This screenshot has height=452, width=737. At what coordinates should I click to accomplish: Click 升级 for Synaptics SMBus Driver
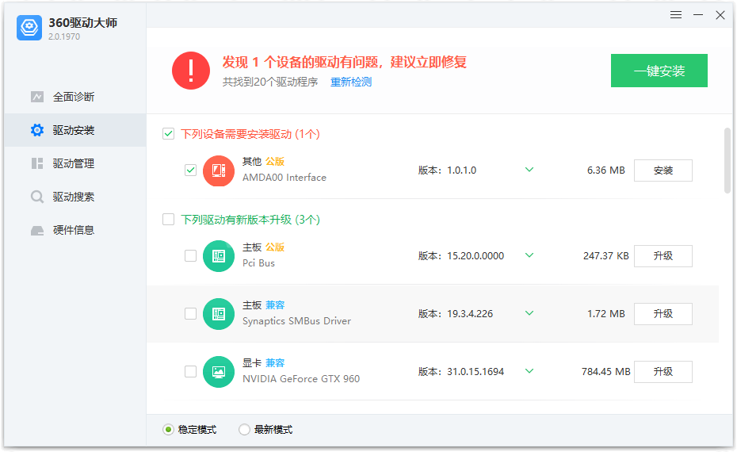(663, 314)
